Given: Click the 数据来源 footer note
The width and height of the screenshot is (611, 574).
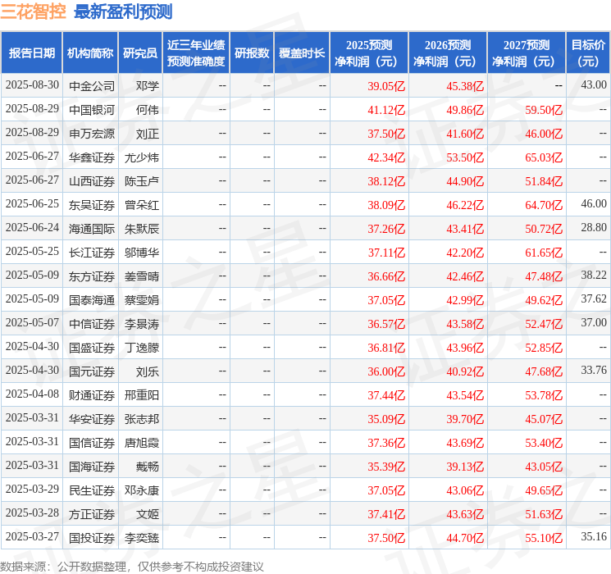Looking at the screenshot, I should (132, 566).
